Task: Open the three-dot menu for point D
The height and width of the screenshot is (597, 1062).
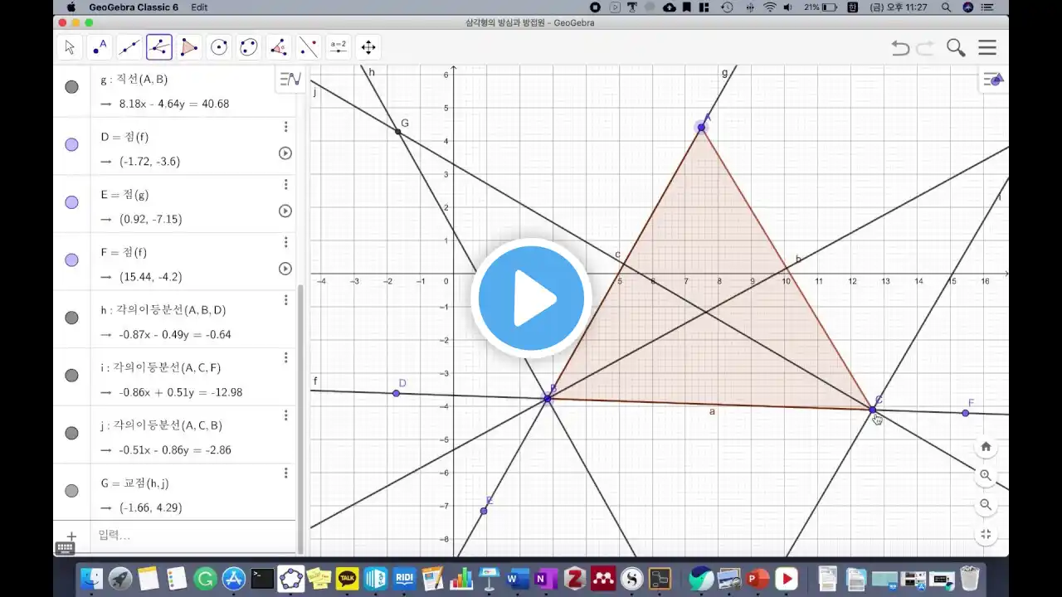Action: tap(285, 127)
